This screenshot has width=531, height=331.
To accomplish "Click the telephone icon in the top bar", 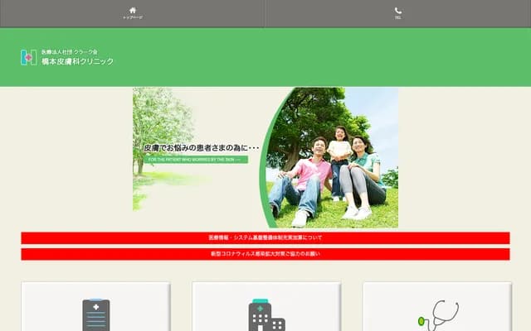I will coord(398,11).
